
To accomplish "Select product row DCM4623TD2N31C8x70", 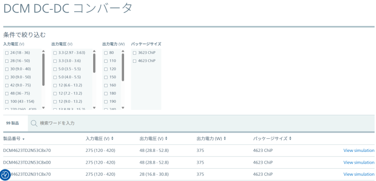I will (x=189, y=174).
